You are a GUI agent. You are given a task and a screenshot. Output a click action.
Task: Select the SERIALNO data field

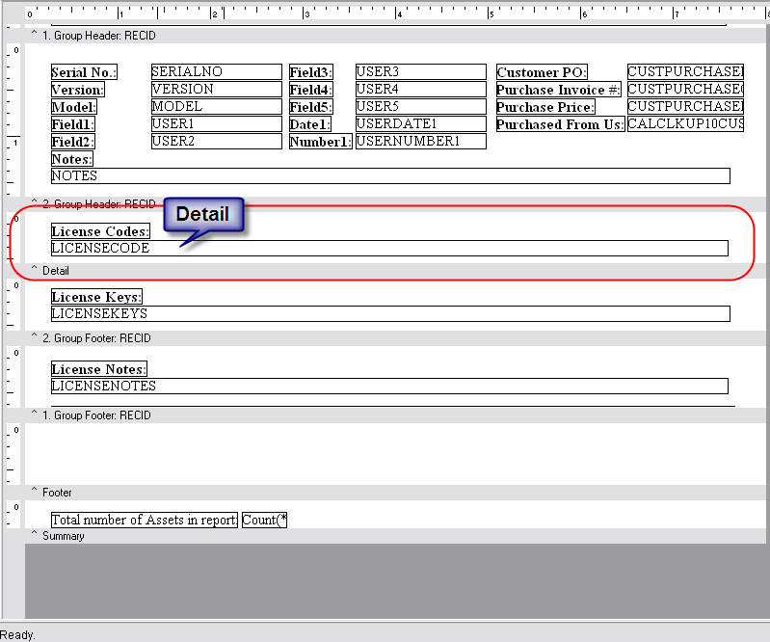pos(216,72)
